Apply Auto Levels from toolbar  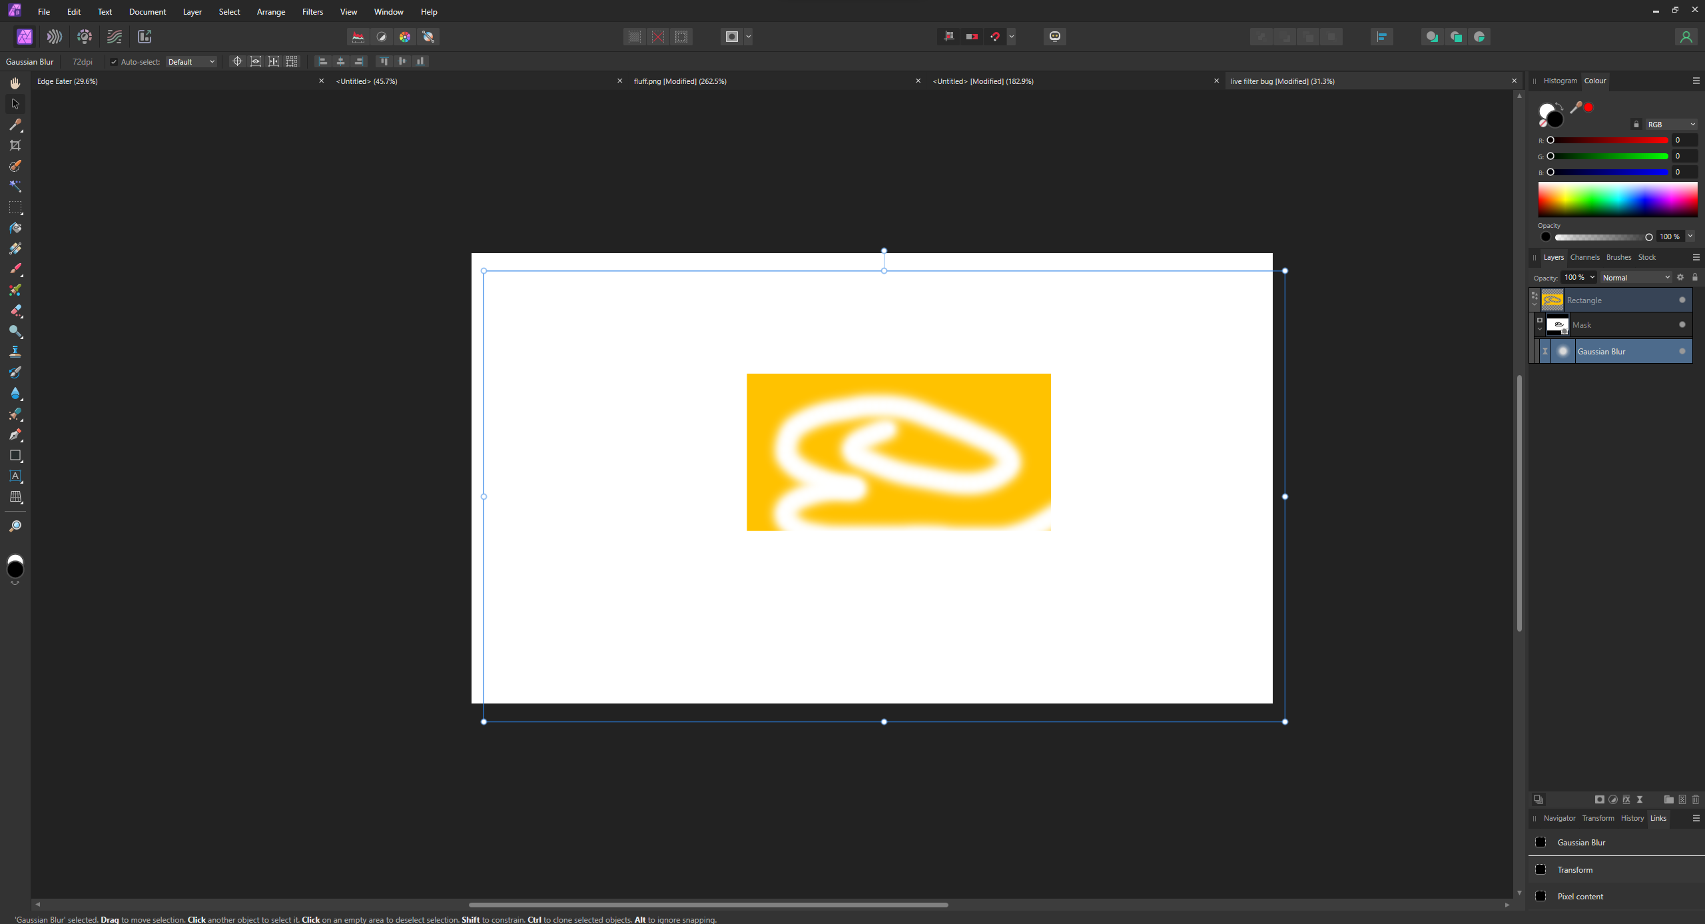point(358,37)
